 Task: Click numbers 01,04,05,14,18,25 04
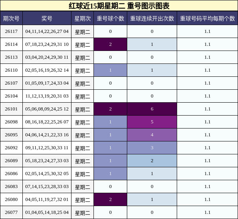pyautogui.click(x=47, y=212)
